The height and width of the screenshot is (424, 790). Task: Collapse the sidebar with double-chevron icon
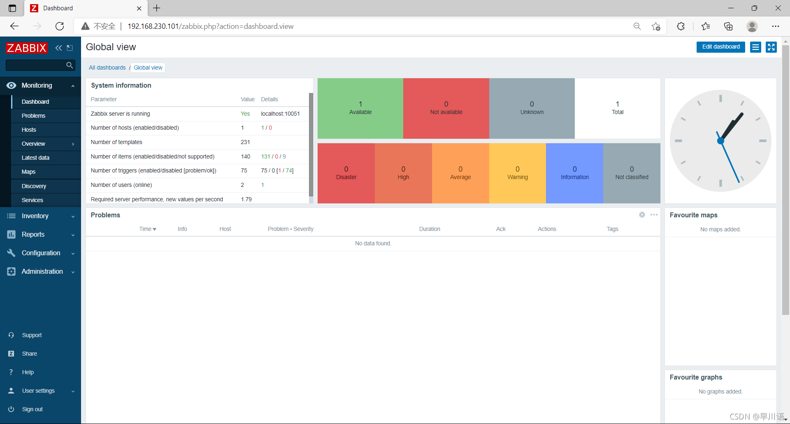click(59, 48)
